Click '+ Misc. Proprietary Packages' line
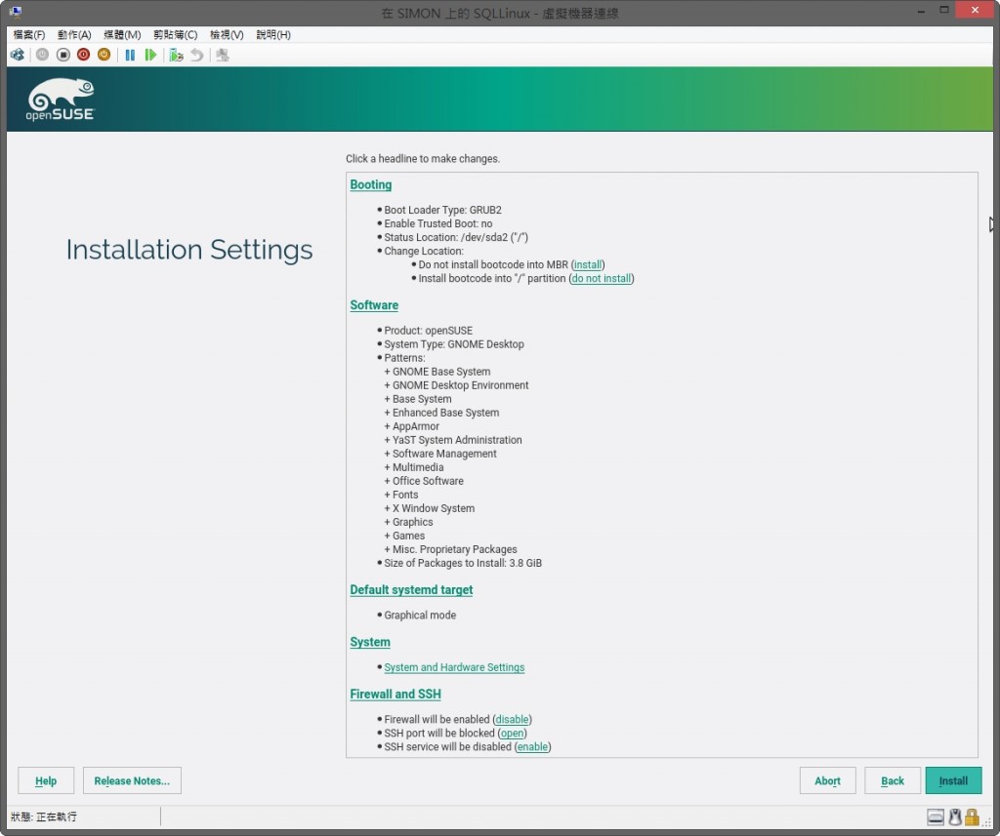The image size is (1000, 836). pyautogui.click(x=451, y=549)
